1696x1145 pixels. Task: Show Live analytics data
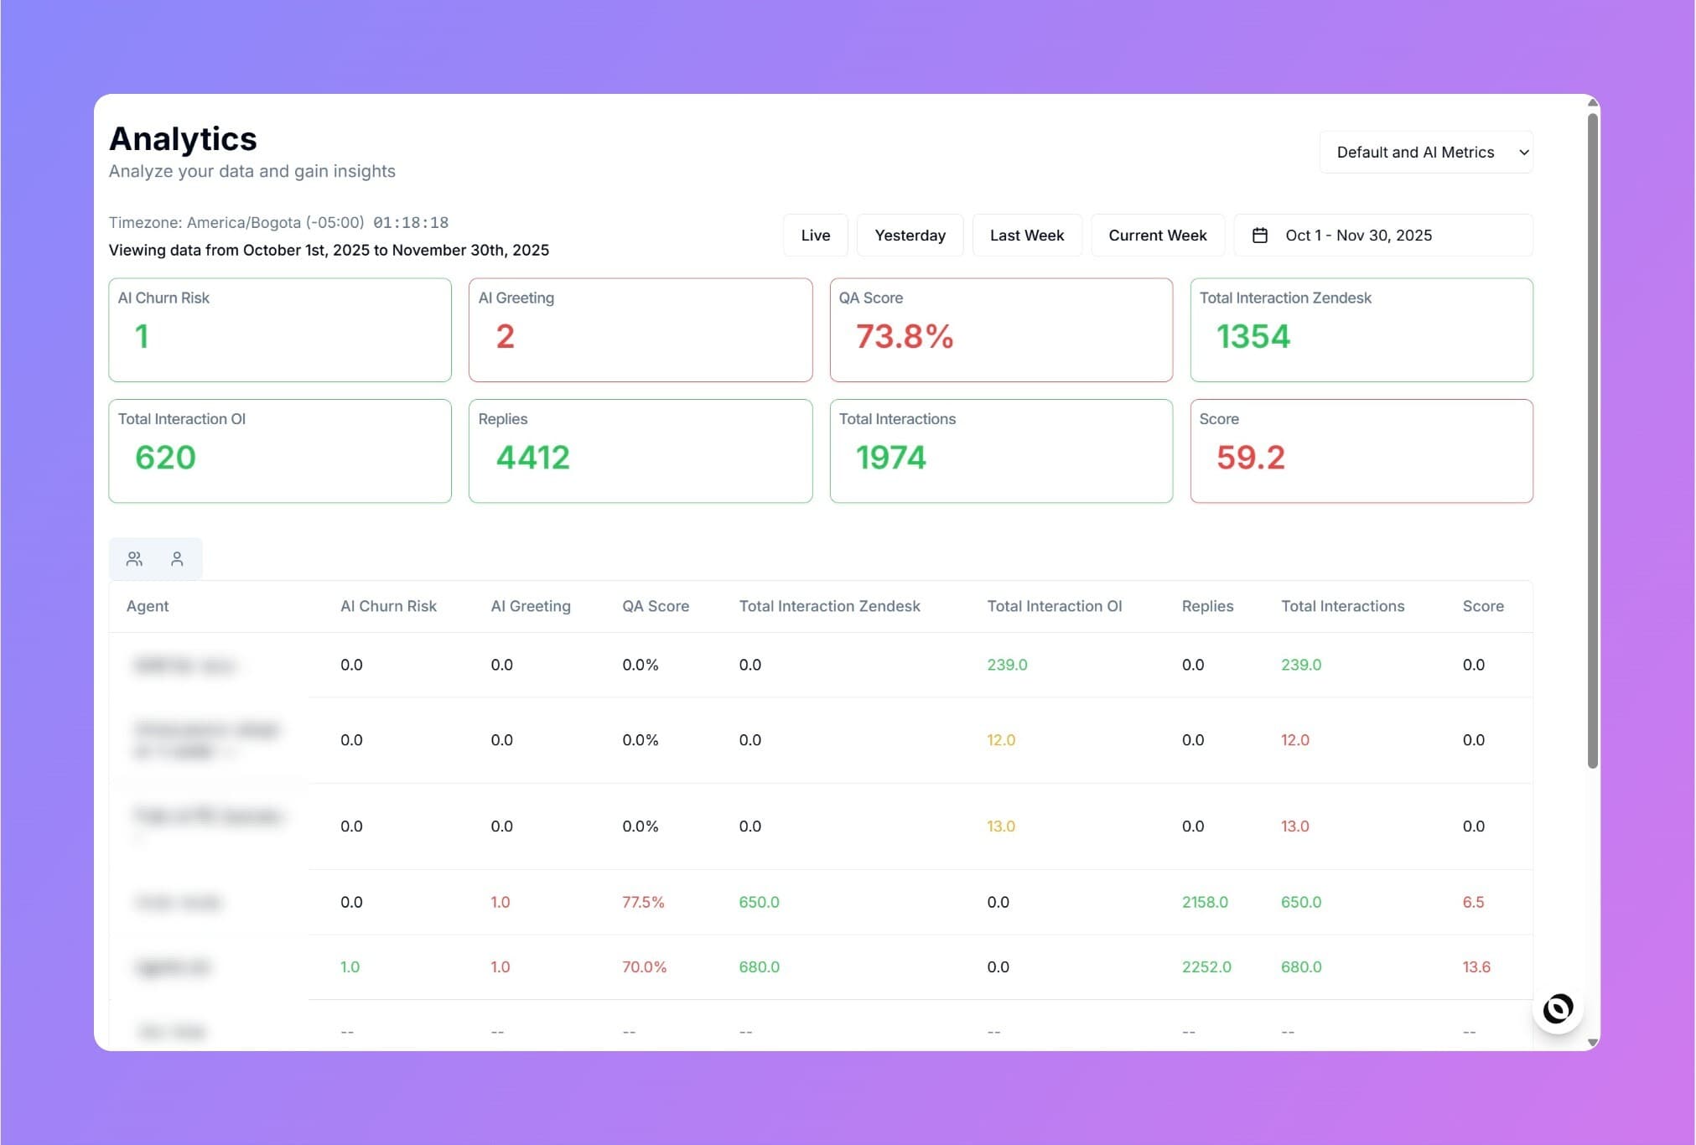point(815,236)
